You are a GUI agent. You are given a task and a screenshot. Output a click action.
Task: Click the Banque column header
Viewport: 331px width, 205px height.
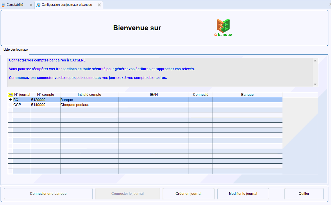[247, 95]
